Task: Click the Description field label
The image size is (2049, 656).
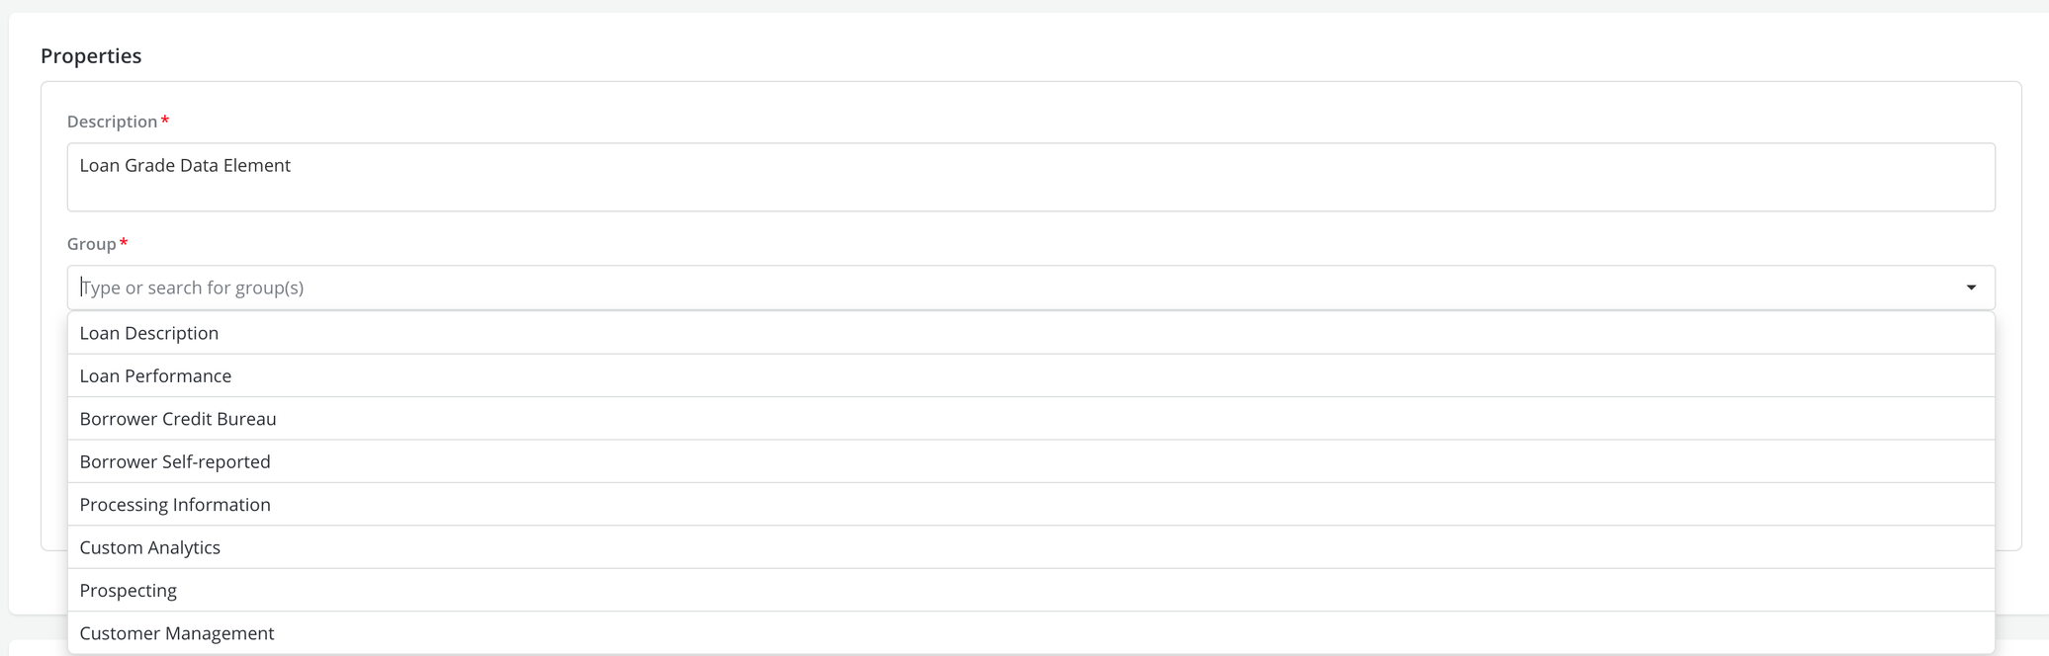Action: pos(112,122)
